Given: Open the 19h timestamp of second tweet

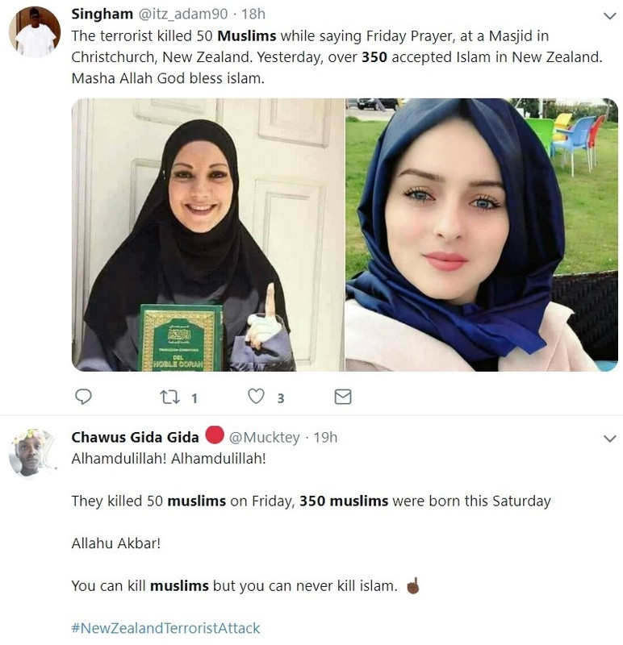Looking at the screenshot, I should [325, 437].
